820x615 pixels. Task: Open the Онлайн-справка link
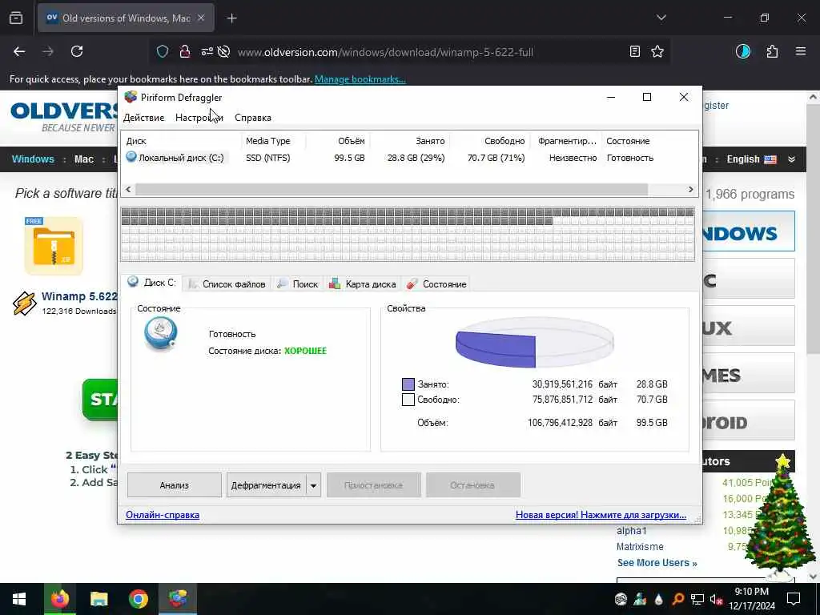163,515
